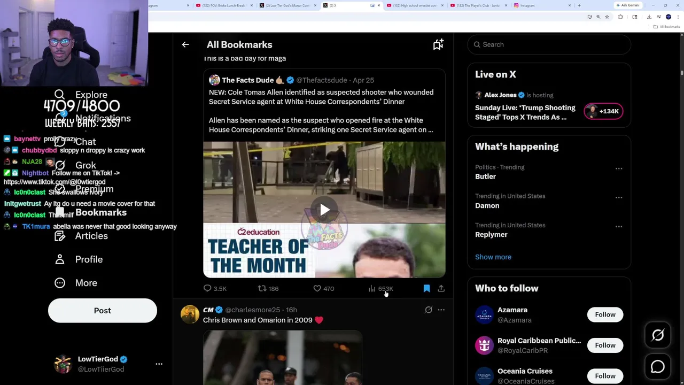Screen dimensions: 684x385
Task: Open Grok explain icon on CM post
Action: pos(429,310)
